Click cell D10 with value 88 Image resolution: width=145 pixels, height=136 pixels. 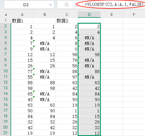pos(89,71)
